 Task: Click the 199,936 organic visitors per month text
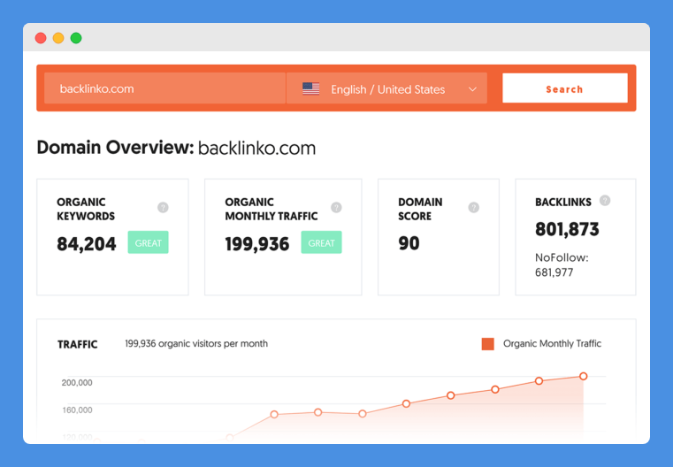(x=196, y=344)
